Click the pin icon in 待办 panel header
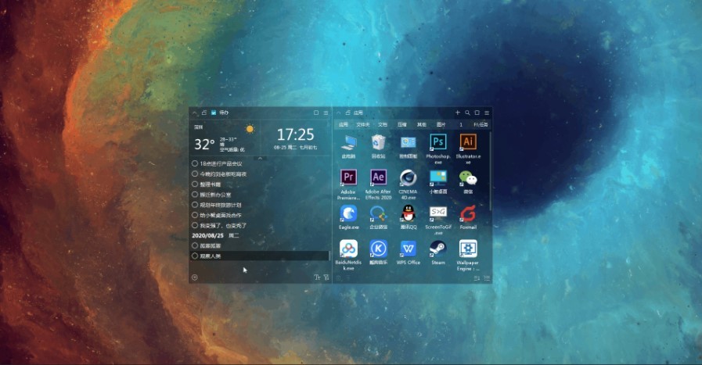The width and height of the screenshot is (702, 365). pos(203,113)
